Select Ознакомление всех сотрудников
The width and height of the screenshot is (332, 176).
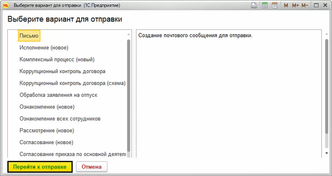coord(60,119)
